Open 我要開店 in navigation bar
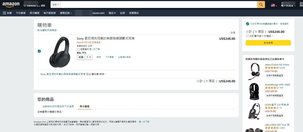Image resolution: width=303 pixels, height=132 pixels. (x=134, y=13)
